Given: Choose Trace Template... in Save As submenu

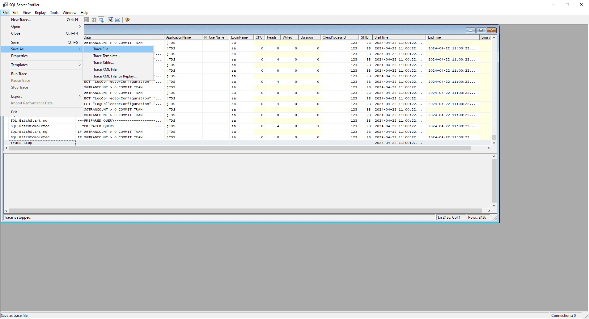Looking at the screenshot, I should tap(118, 56).
